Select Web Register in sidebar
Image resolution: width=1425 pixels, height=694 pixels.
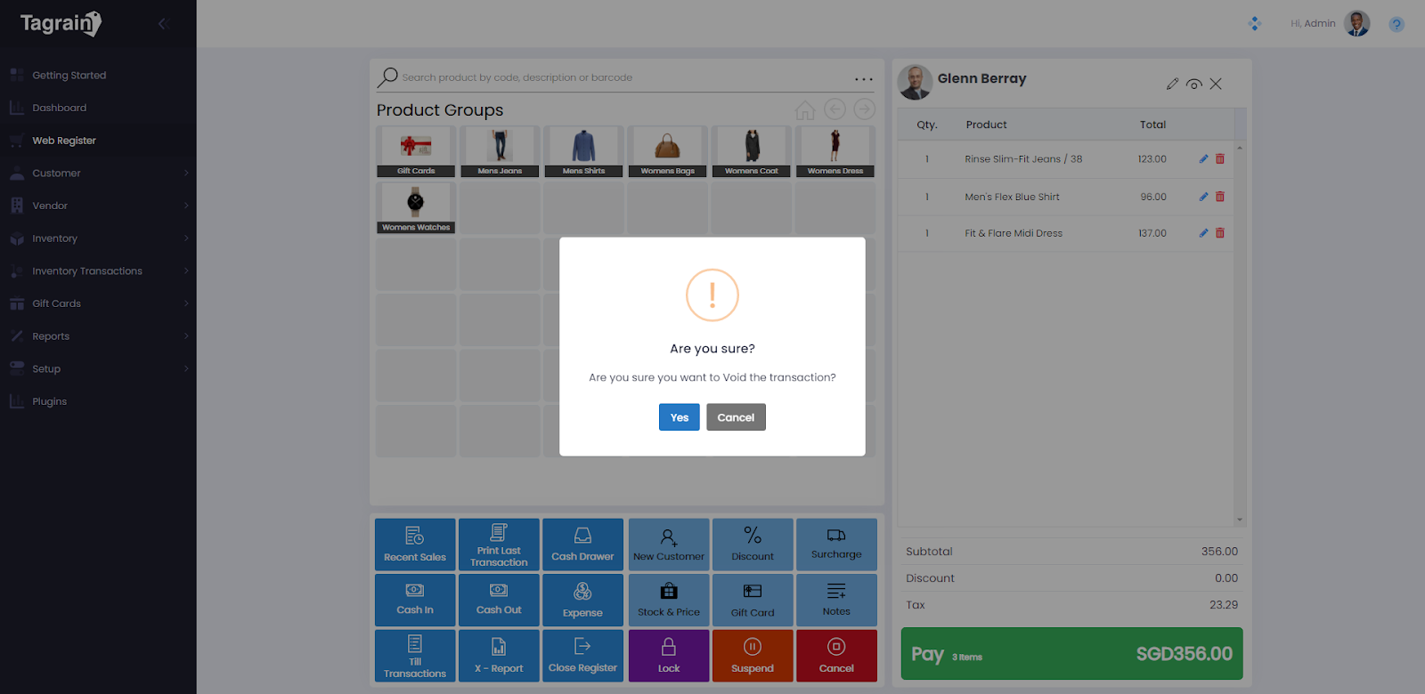(x=98, y=141)
